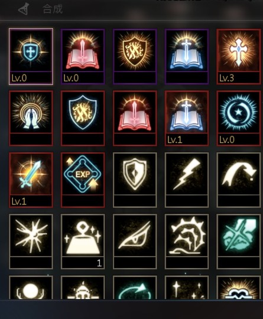Screen dimensions: 263x319
Task: Select the glowing blue sword Lv.1 item
Action: [31, 180]
